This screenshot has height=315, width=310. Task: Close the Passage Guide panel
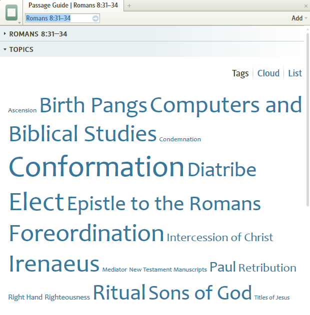306,6
